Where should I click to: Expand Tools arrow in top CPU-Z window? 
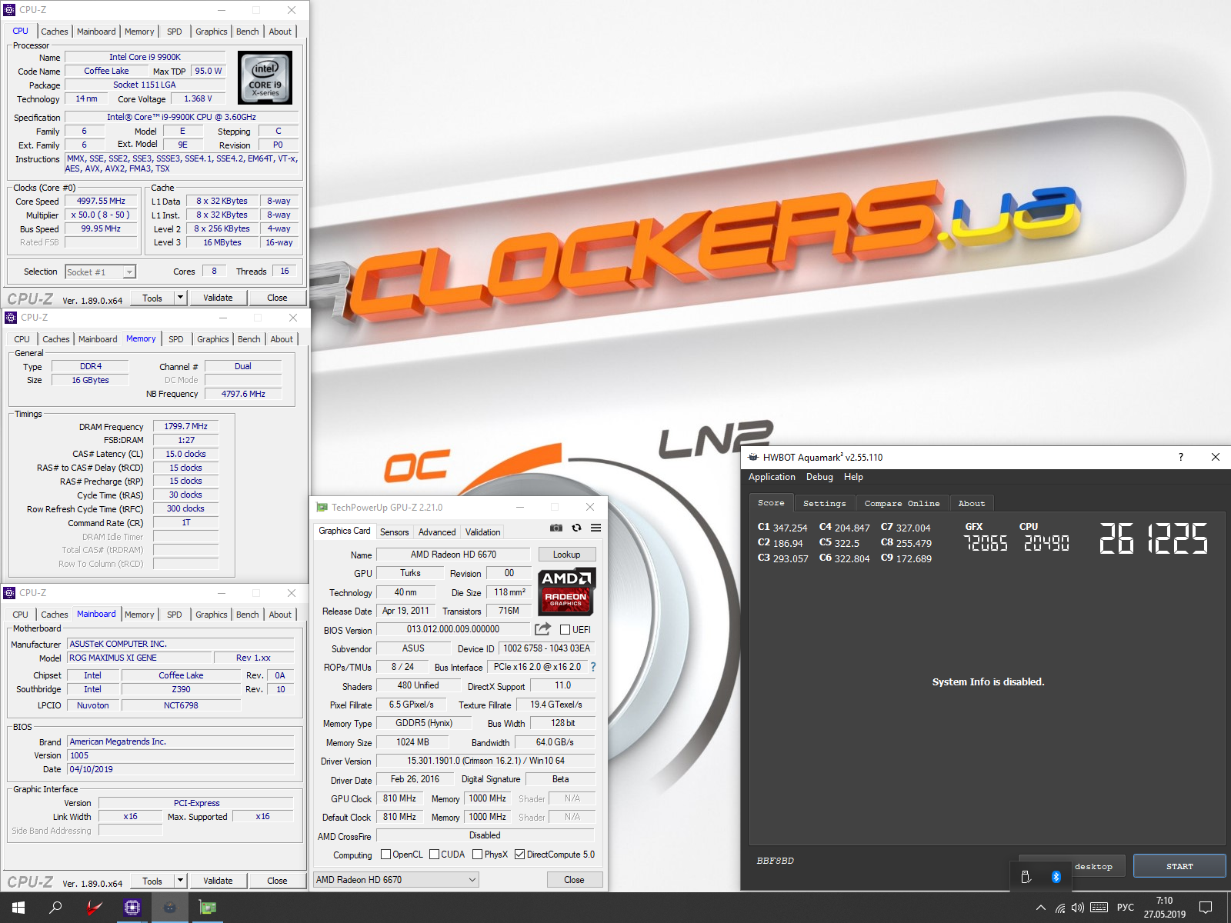[x=180, y=298]
